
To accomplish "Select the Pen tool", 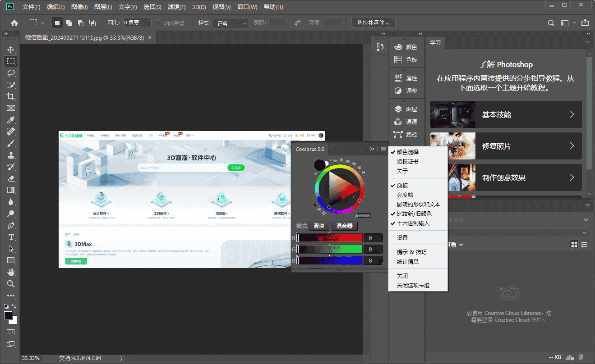I will point(11,225).
